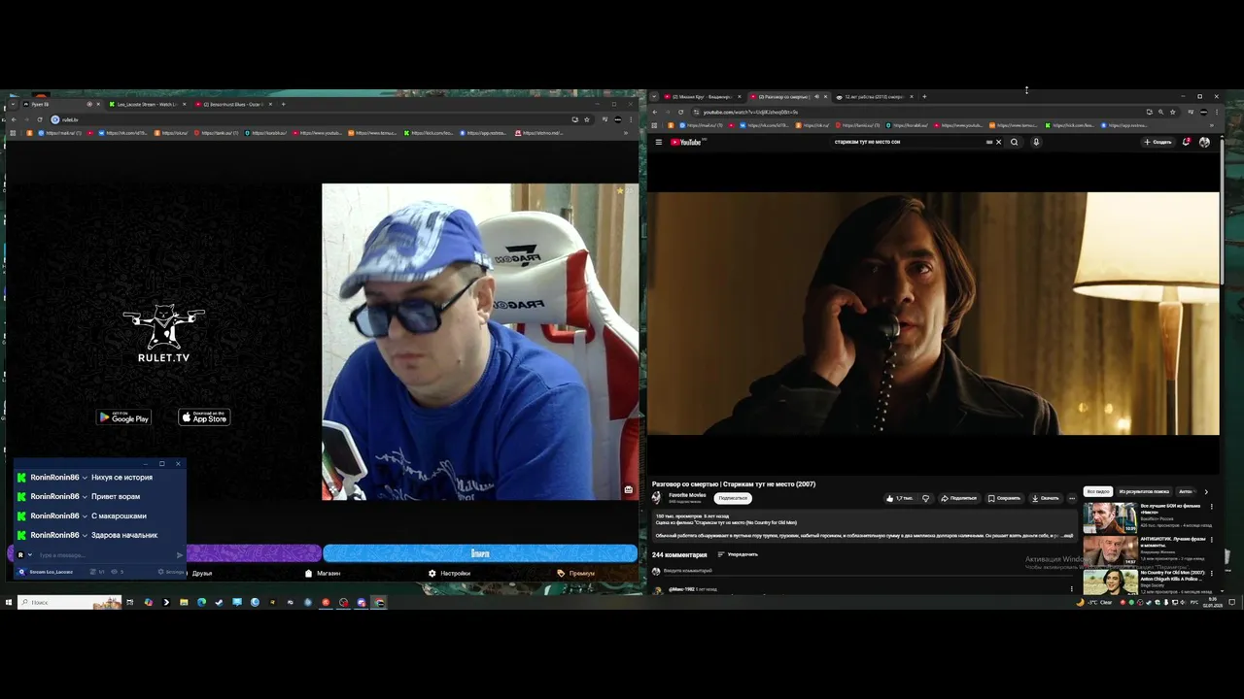Expand chevron beside Здарова начальник message
Viewport: 1244px width, 699px height.
click(x=86, y=535)
